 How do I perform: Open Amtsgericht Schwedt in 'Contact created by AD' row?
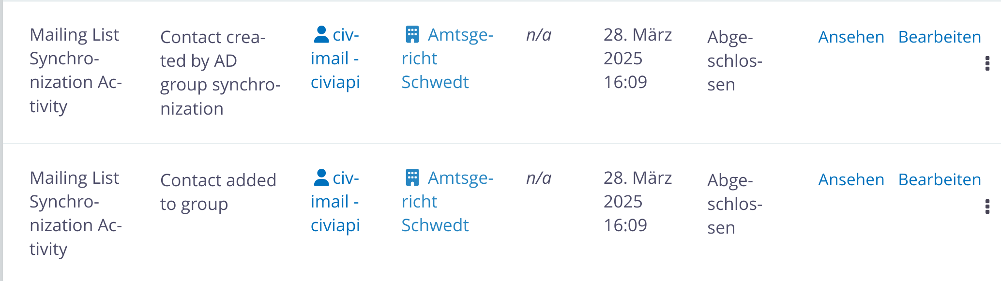tap(448, 59)
